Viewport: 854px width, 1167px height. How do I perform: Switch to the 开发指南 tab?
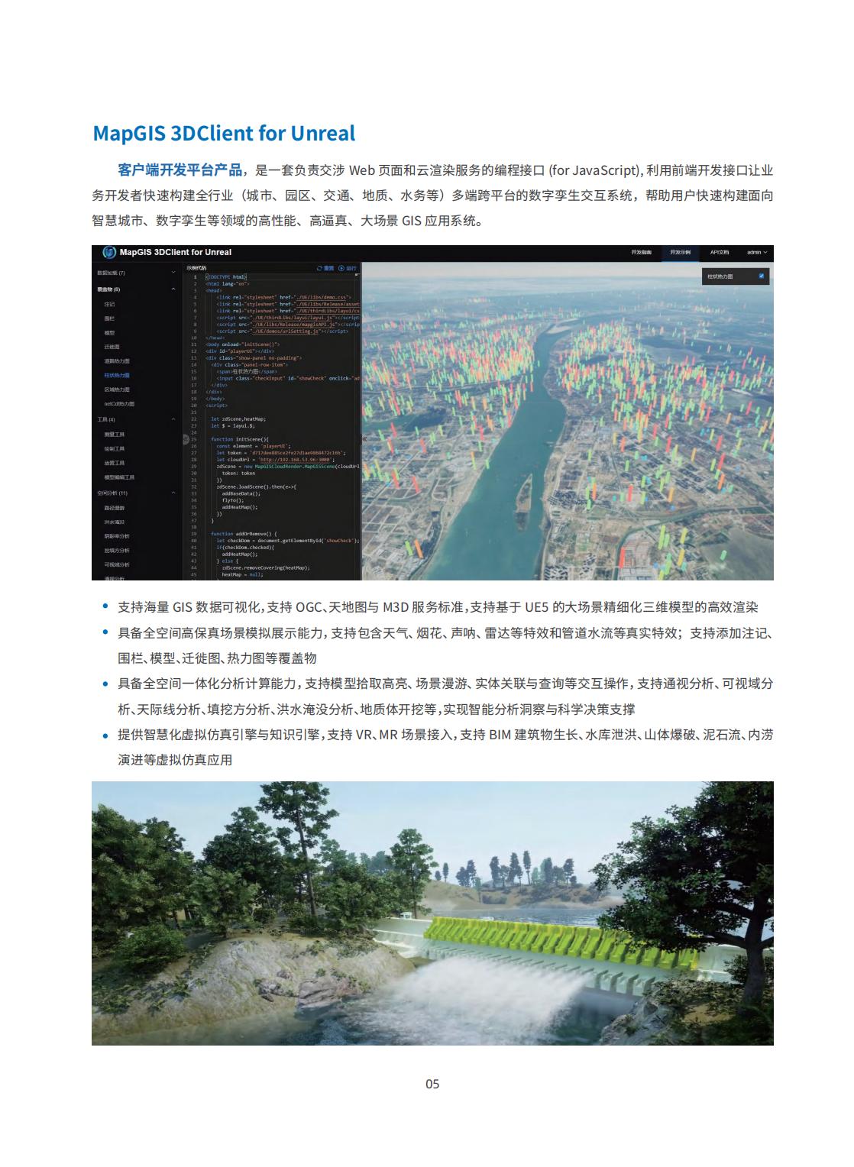pos(642,252)
